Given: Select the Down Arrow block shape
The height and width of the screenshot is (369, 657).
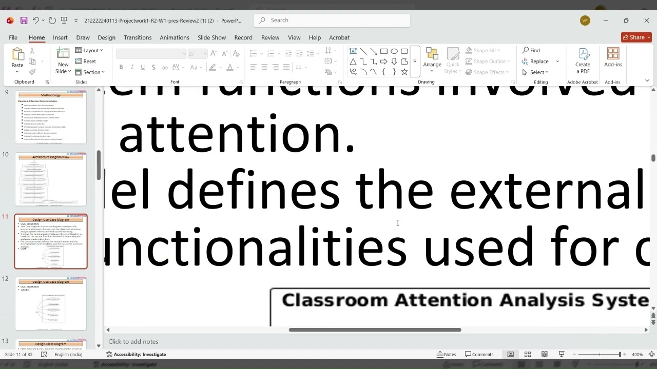Looking at the screenshot, I should [x=394, y=61].
